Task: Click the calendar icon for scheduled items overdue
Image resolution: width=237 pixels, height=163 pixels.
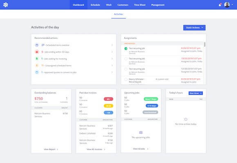Action: (x=37, y=45)
